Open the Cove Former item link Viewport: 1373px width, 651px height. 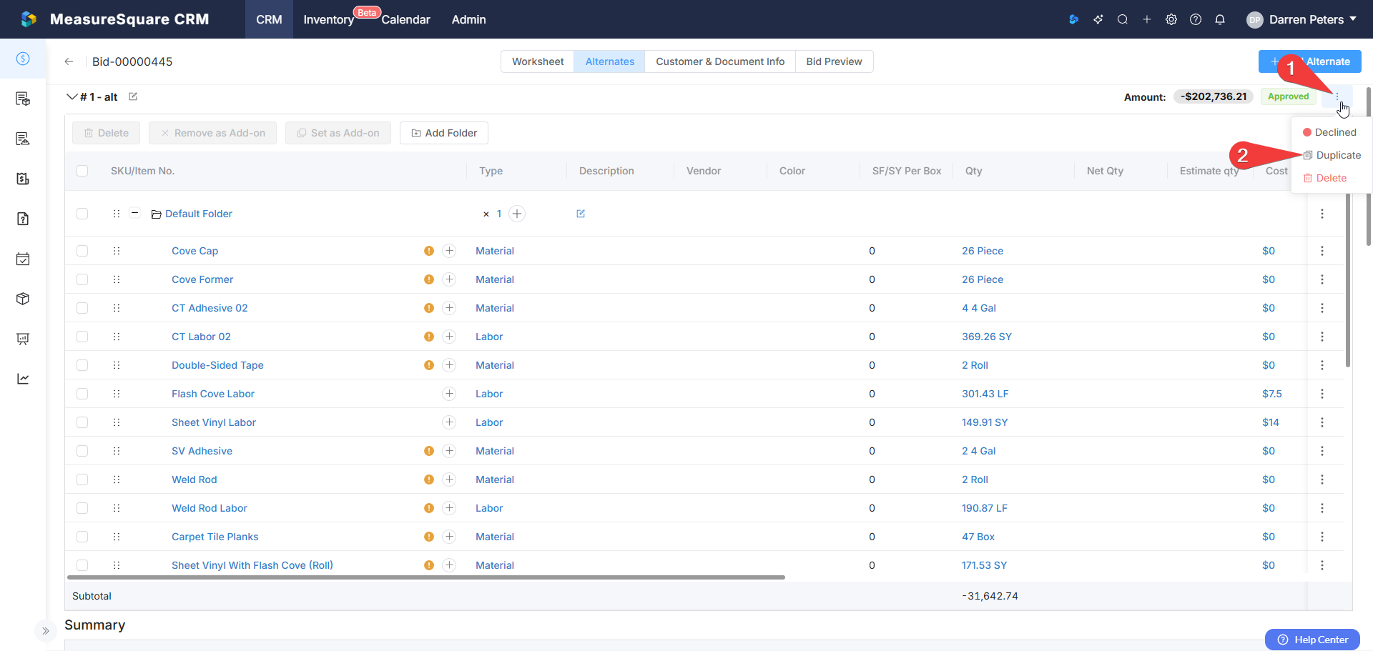point(202,279)
